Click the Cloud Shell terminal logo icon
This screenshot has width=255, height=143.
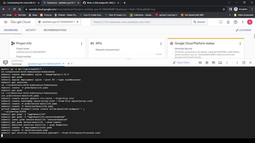click(x=5, y=62)
